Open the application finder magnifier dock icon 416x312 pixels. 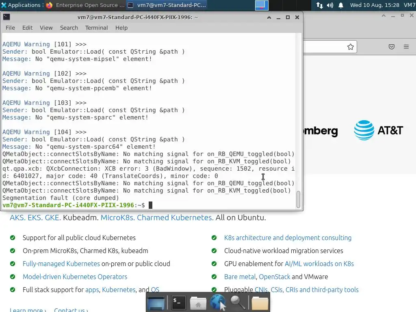pyautogui.click(x=237, y=303)
